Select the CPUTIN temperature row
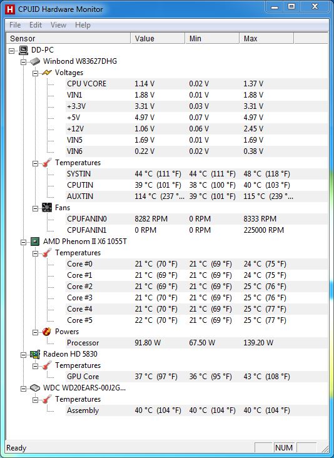 196,185
